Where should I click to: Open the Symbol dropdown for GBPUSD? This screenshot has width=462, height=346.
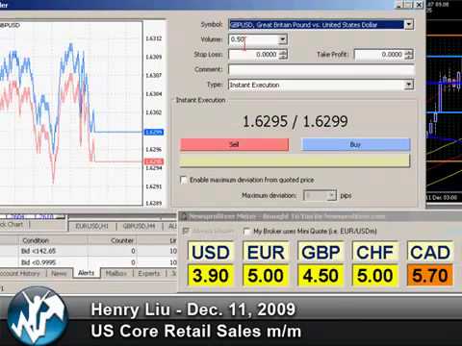point(408,25)
